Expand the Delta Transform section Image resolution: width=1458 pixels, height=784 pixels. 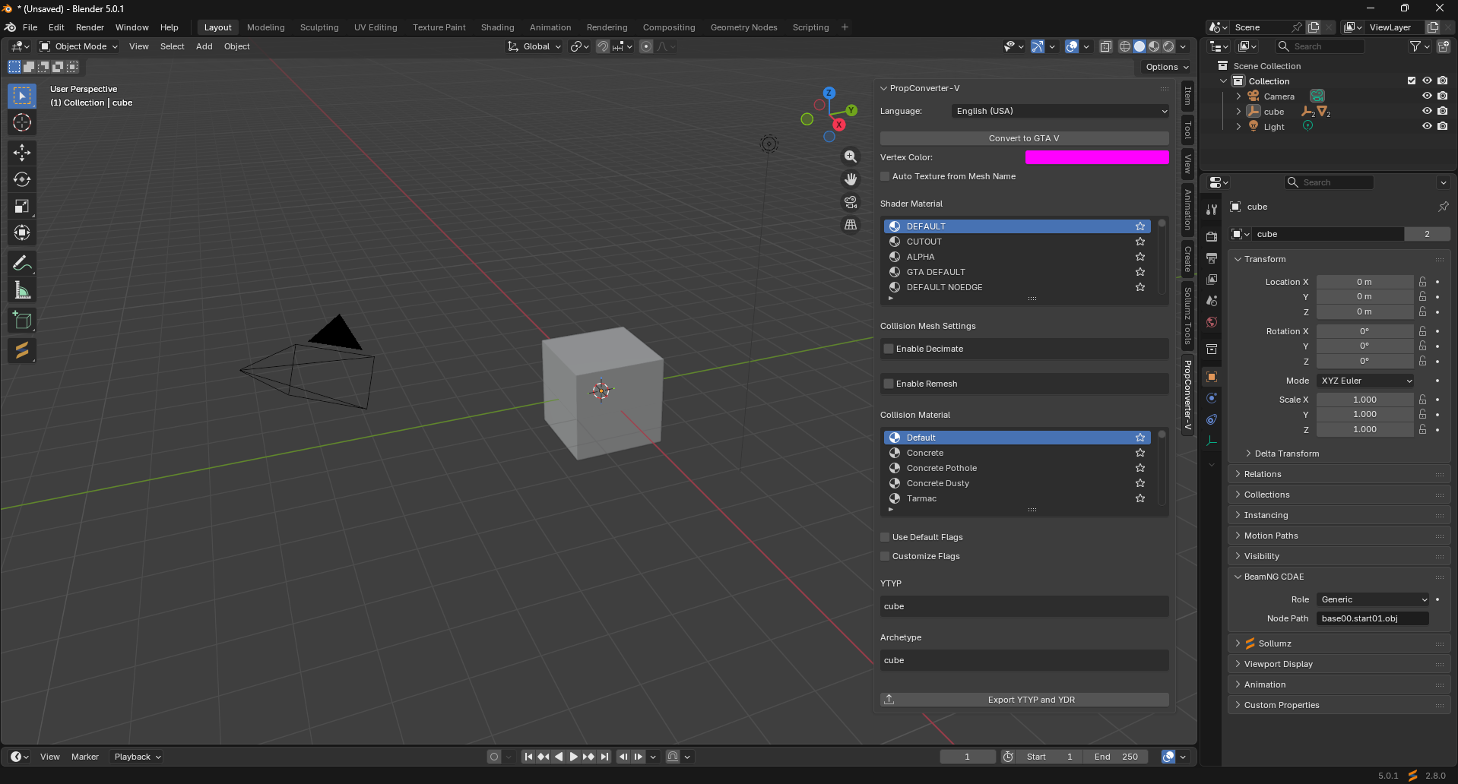[x=1286, y=454]
